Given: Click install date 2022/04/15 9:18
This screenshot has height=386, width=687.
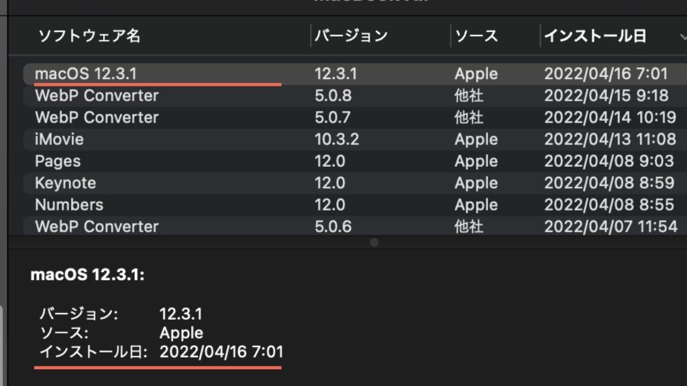Looking at the screenshot, I should 606,95.
